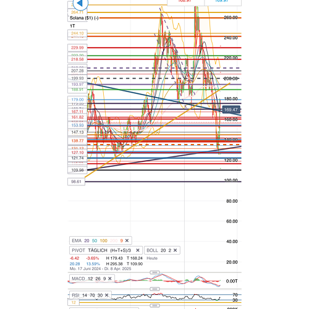Screen dimensions: 309x309
Task: Select the 199.93 price level label
Action: (x=77, y=78)
